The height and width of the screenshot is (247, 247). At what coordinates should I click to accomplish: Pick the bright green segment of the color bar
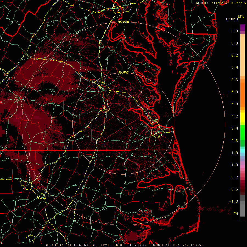pos(242,132)
